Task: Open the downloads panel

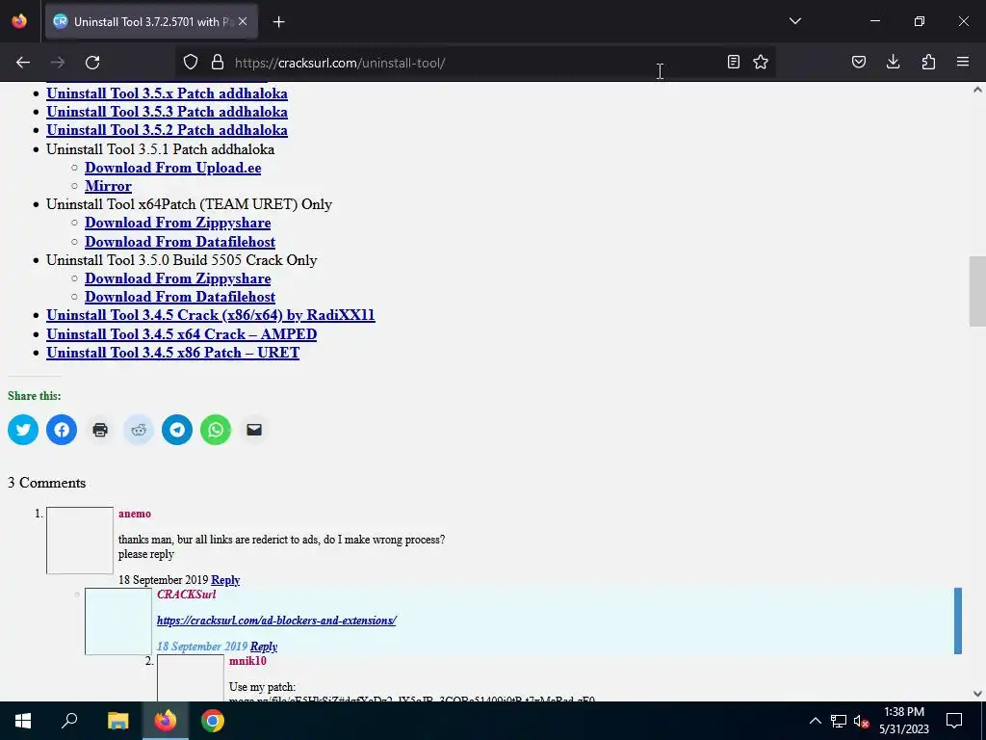Action: click(893, 62)
